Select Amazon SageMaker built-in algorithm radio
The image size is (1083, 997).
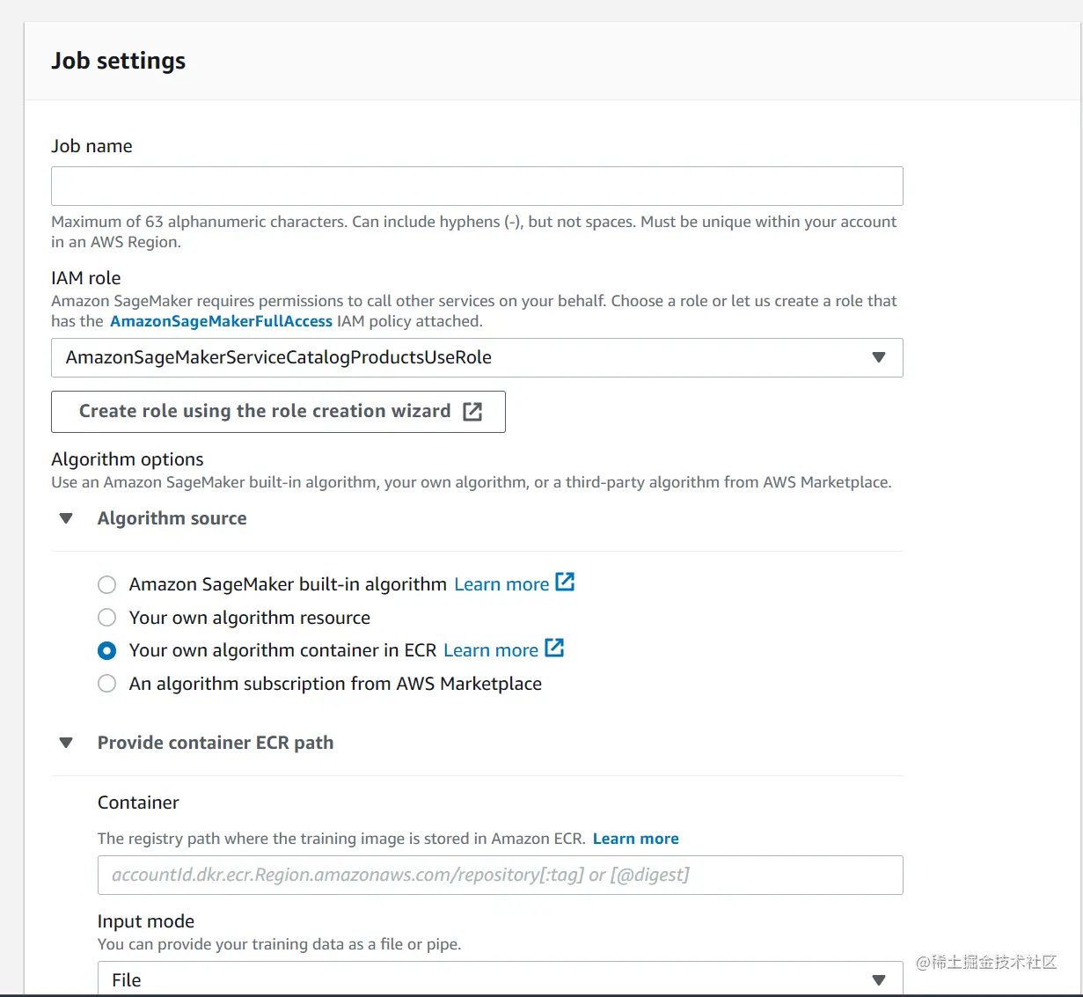[x=107, y=585]
